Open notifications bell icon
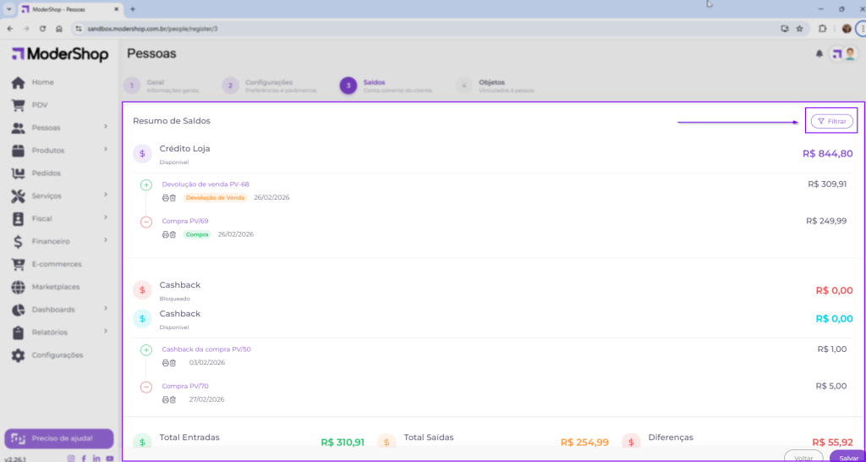Screen dimensions: 866x462 819,53
